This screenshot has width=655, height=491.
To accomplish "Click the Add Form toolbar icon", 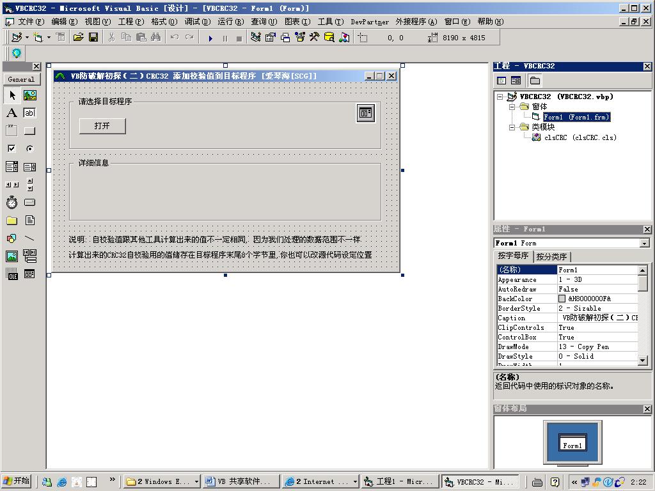I will pos(38,38).
